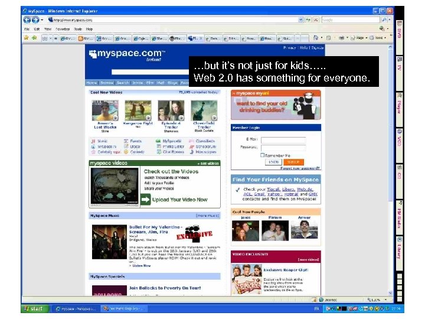Expand the recent pages dropdown arrow

42,20
